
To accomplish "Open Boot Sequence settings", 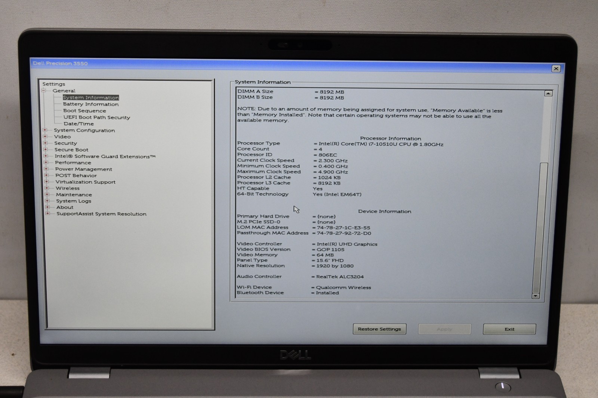I will click(x=84, y=111).
